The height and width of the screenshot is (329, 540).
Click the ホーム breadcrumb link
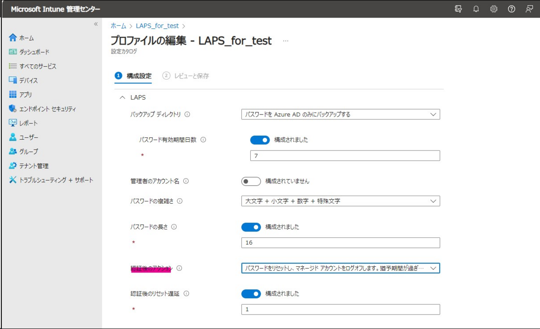point(118,26)
